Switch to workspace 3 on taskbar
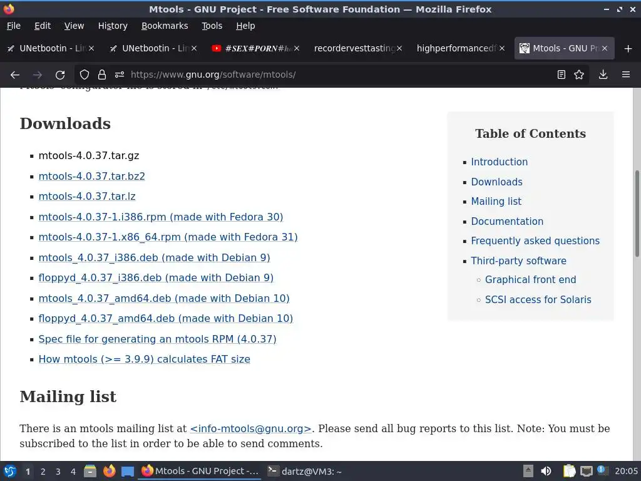641x481 pixels. (x=58, y=472)
